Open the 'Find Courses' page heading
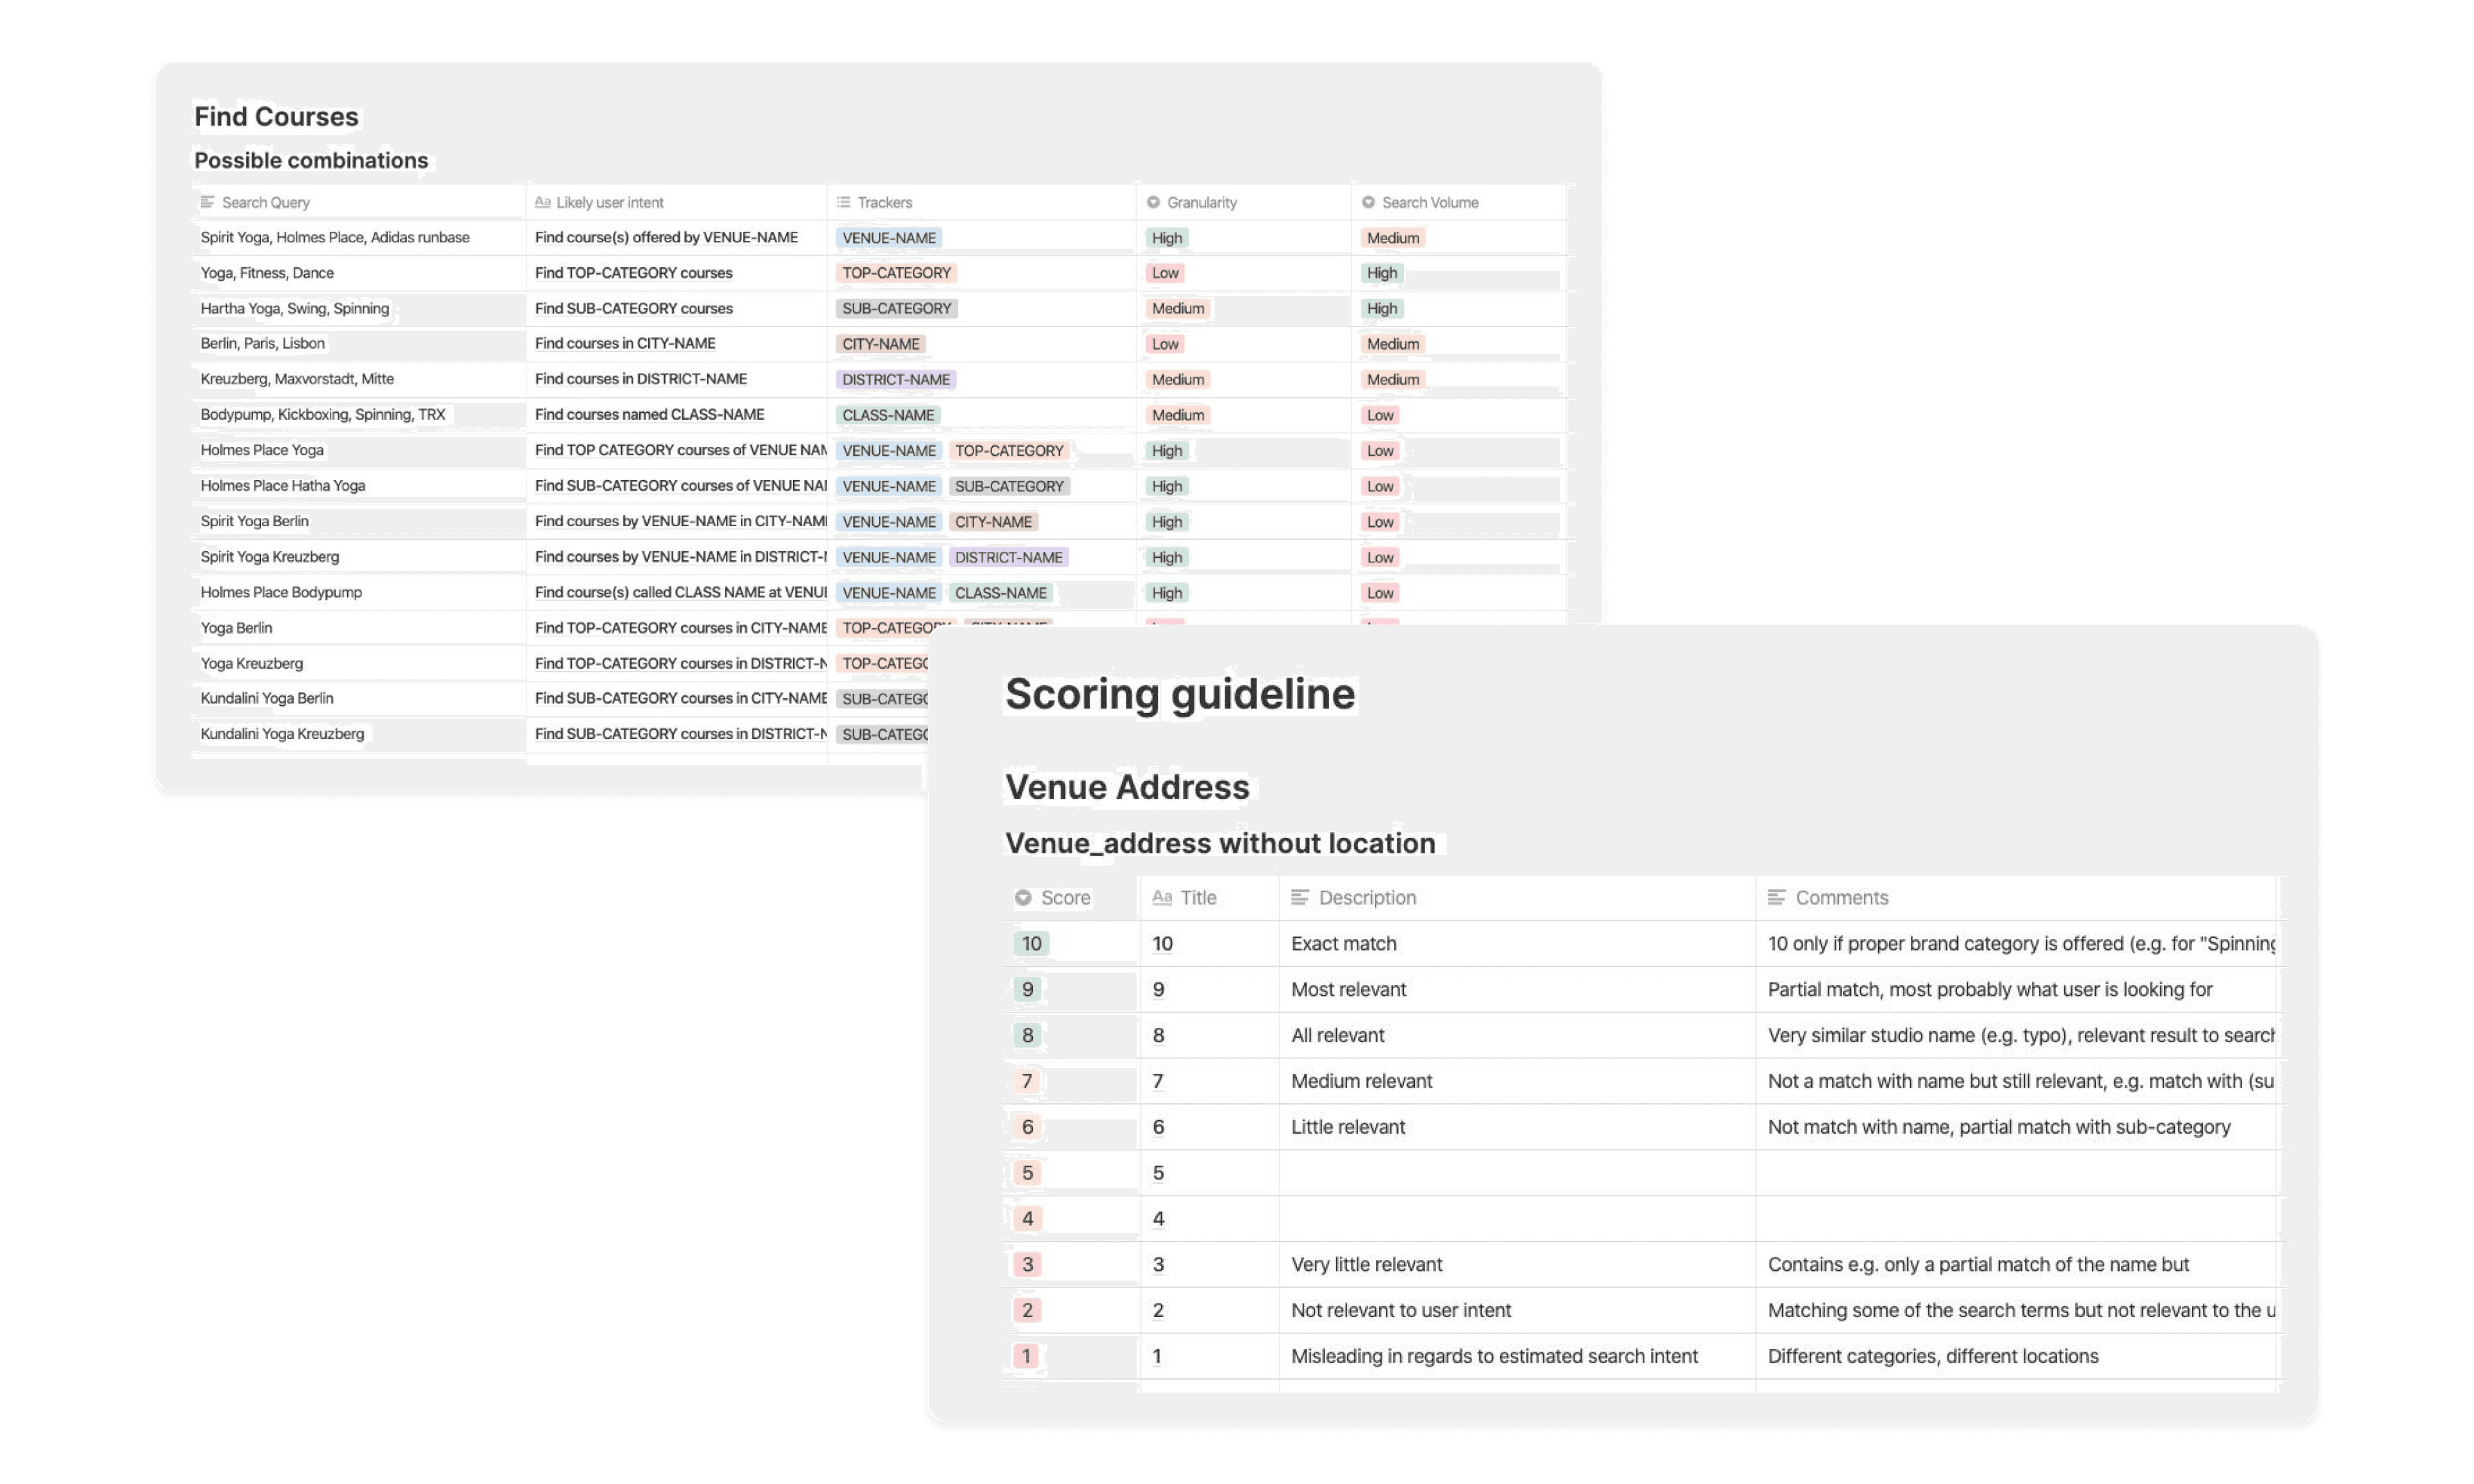The height and width of the screenshot is (1484, 2474). click(x=276, y=116)
